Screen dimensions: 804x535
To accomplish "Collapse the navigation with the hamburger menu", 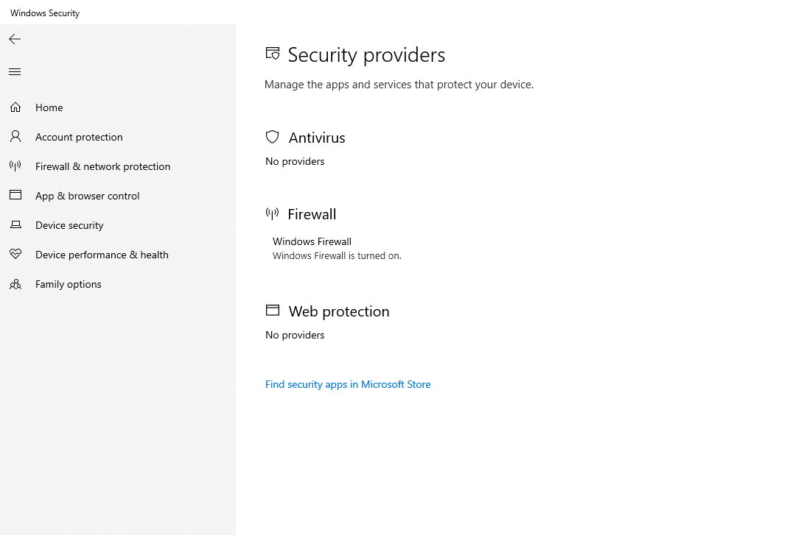I will pyautogui.click(x=14, y=71).
